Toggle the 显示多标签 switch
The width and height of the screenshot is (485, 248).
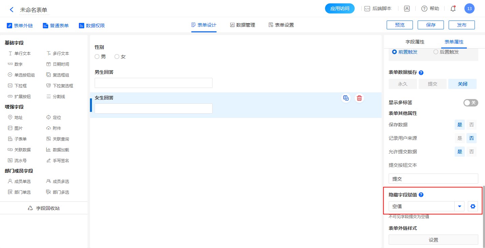471,103
